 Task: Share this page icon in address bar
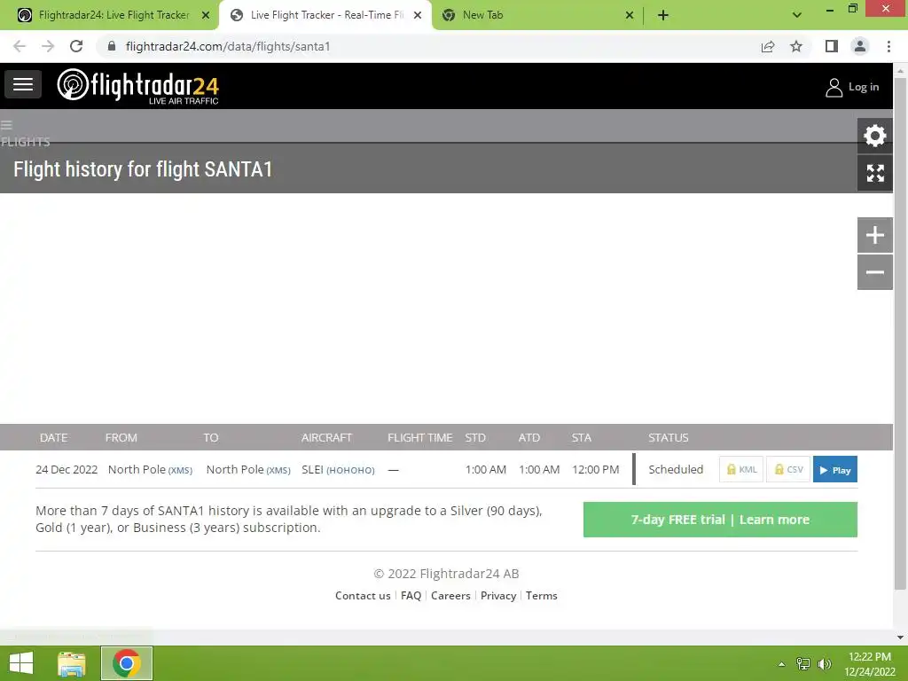pyautogui.click(x=768, y=46)
